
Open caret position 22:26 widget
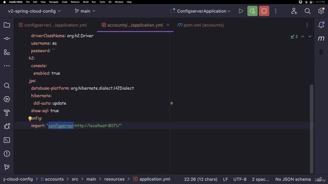point(200,179)
